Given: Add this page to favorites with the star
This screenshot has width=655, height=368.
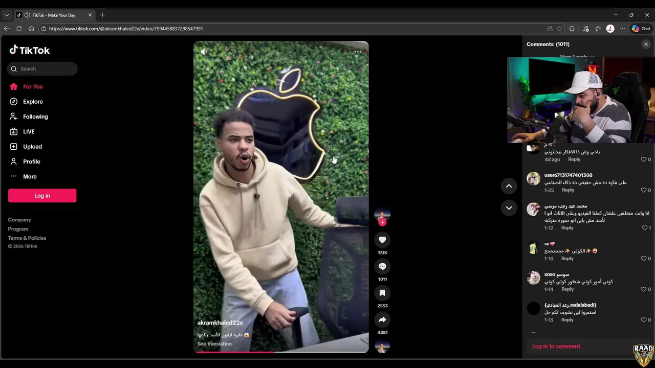Looking at the screenshot, I should click(559, 29).
